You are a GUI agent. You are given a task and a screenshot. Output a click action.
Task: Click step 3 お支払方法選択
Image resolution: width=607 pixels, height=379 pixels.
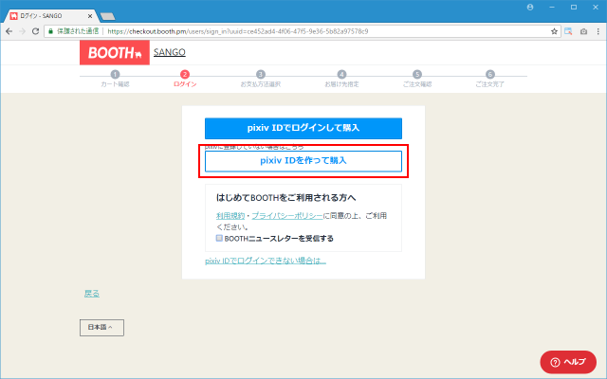point(261,79)
